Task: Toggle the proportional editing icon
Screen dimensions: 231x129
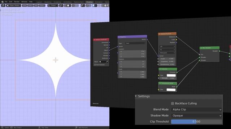Action: pyautogui.click(x=73, y=6)
